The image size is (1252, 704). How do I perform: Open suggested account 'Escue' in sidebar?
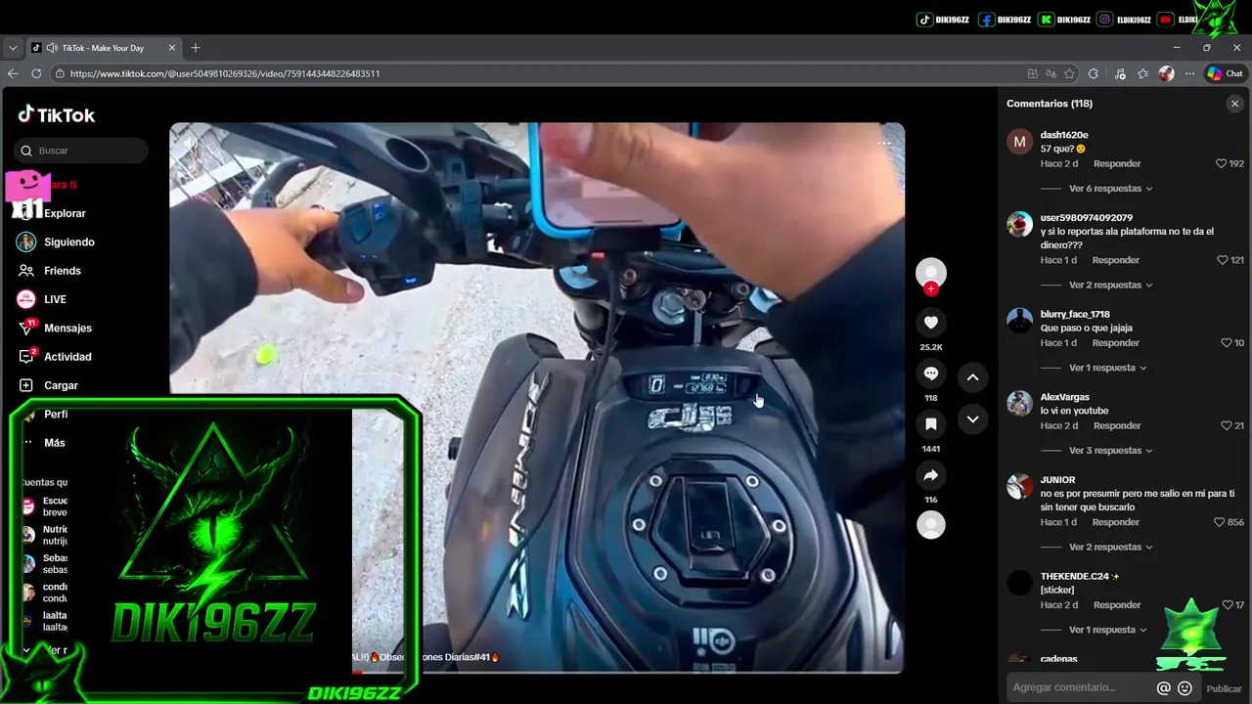47,506
